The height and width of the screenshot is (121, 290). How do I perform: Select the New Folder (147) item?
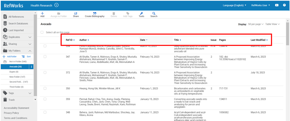(17, 77)
